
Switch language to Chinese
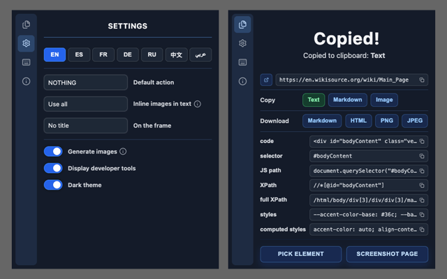pyautogui.click(x=177, y=54)
